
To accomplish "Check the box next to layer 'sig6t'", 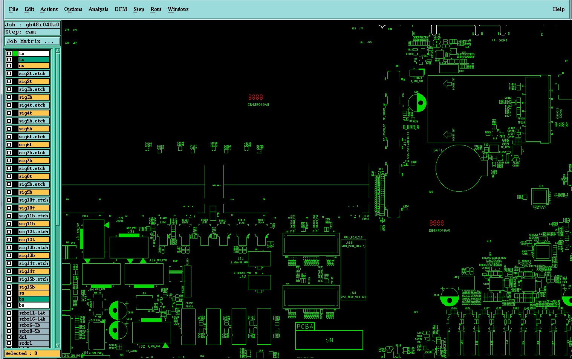I will pos(9,145).
